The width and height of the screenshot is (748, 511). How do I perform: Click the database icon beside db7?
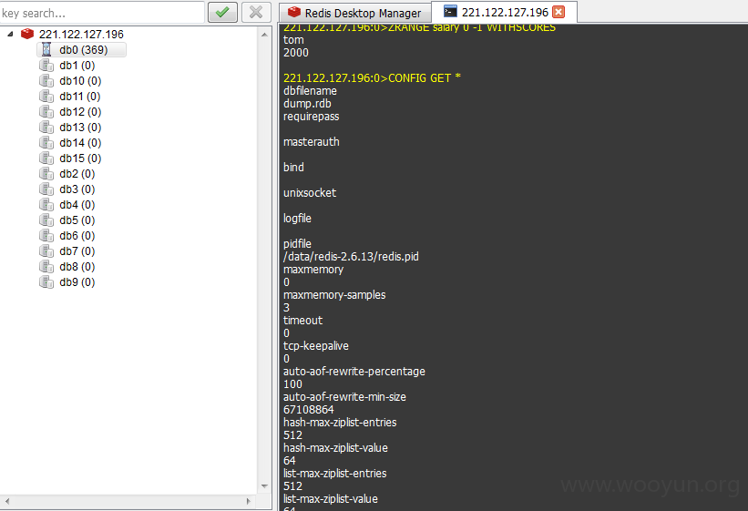coord(46,251)
